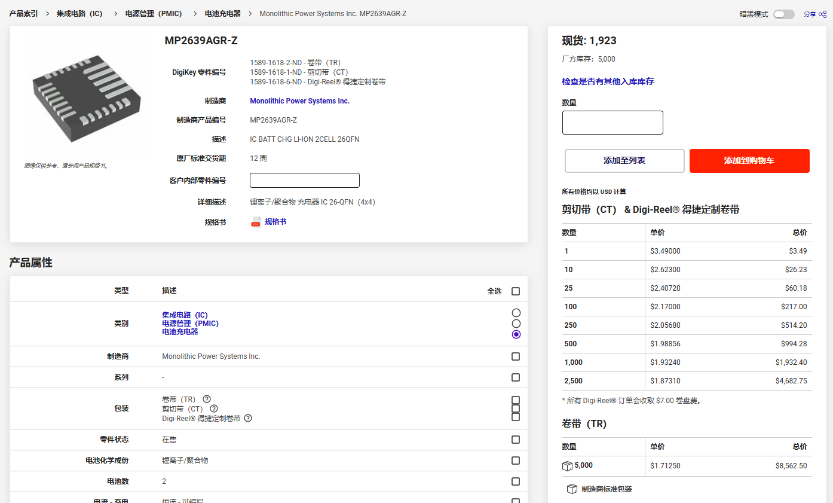Click help icon next to 卷带（TR）
The width and height of the screenshot is (833, 503).
coord(207,399)
